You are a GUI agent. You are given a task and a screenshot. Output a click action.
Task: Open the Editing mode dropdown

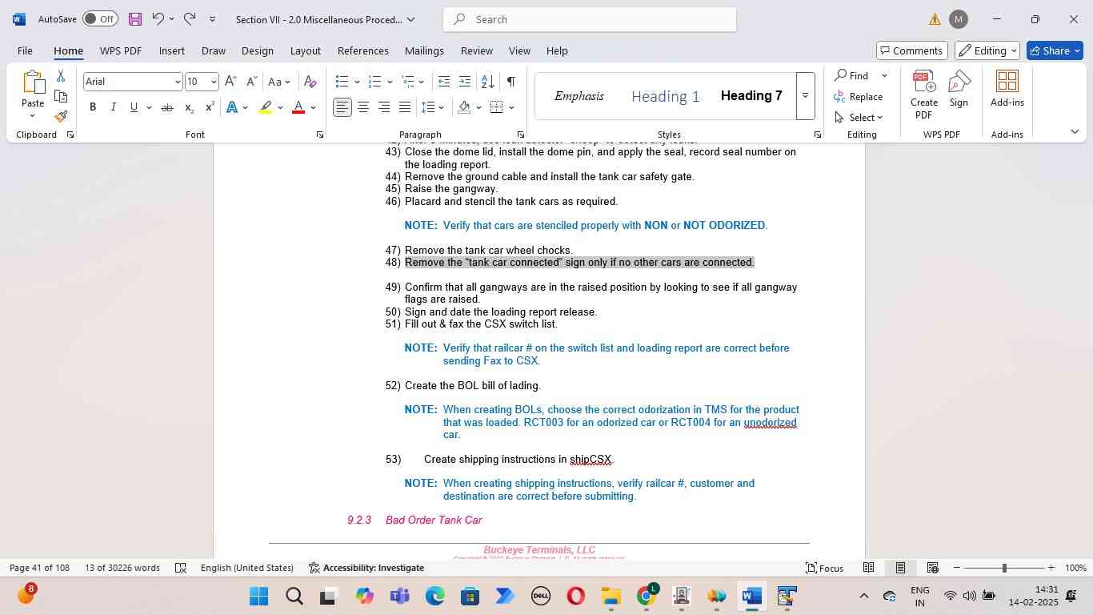tap(987, 50)
